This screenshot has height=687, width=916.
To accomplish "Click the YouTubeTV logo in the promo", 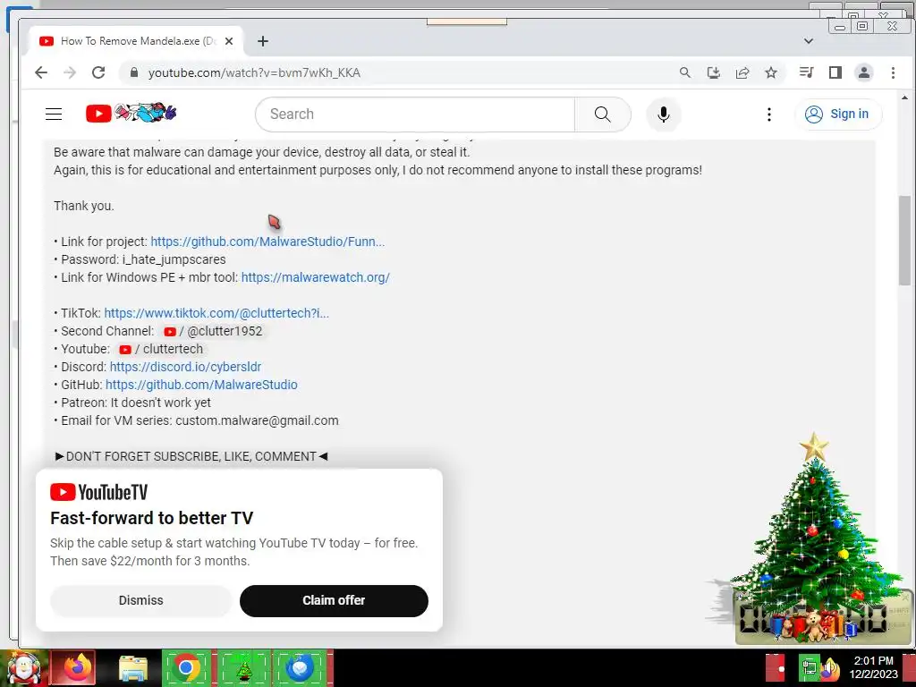I will [98, 492].
